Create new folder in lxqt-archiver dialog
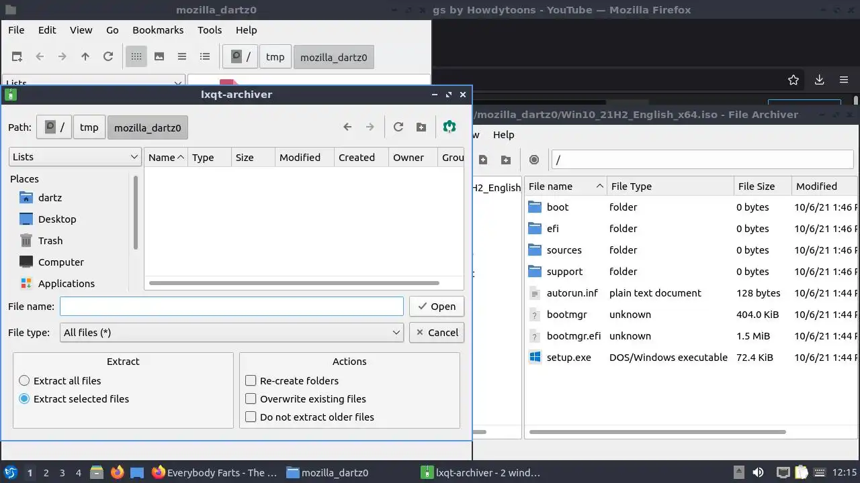The height and width of the screenshot is (483, 860). tap(421, 127)
